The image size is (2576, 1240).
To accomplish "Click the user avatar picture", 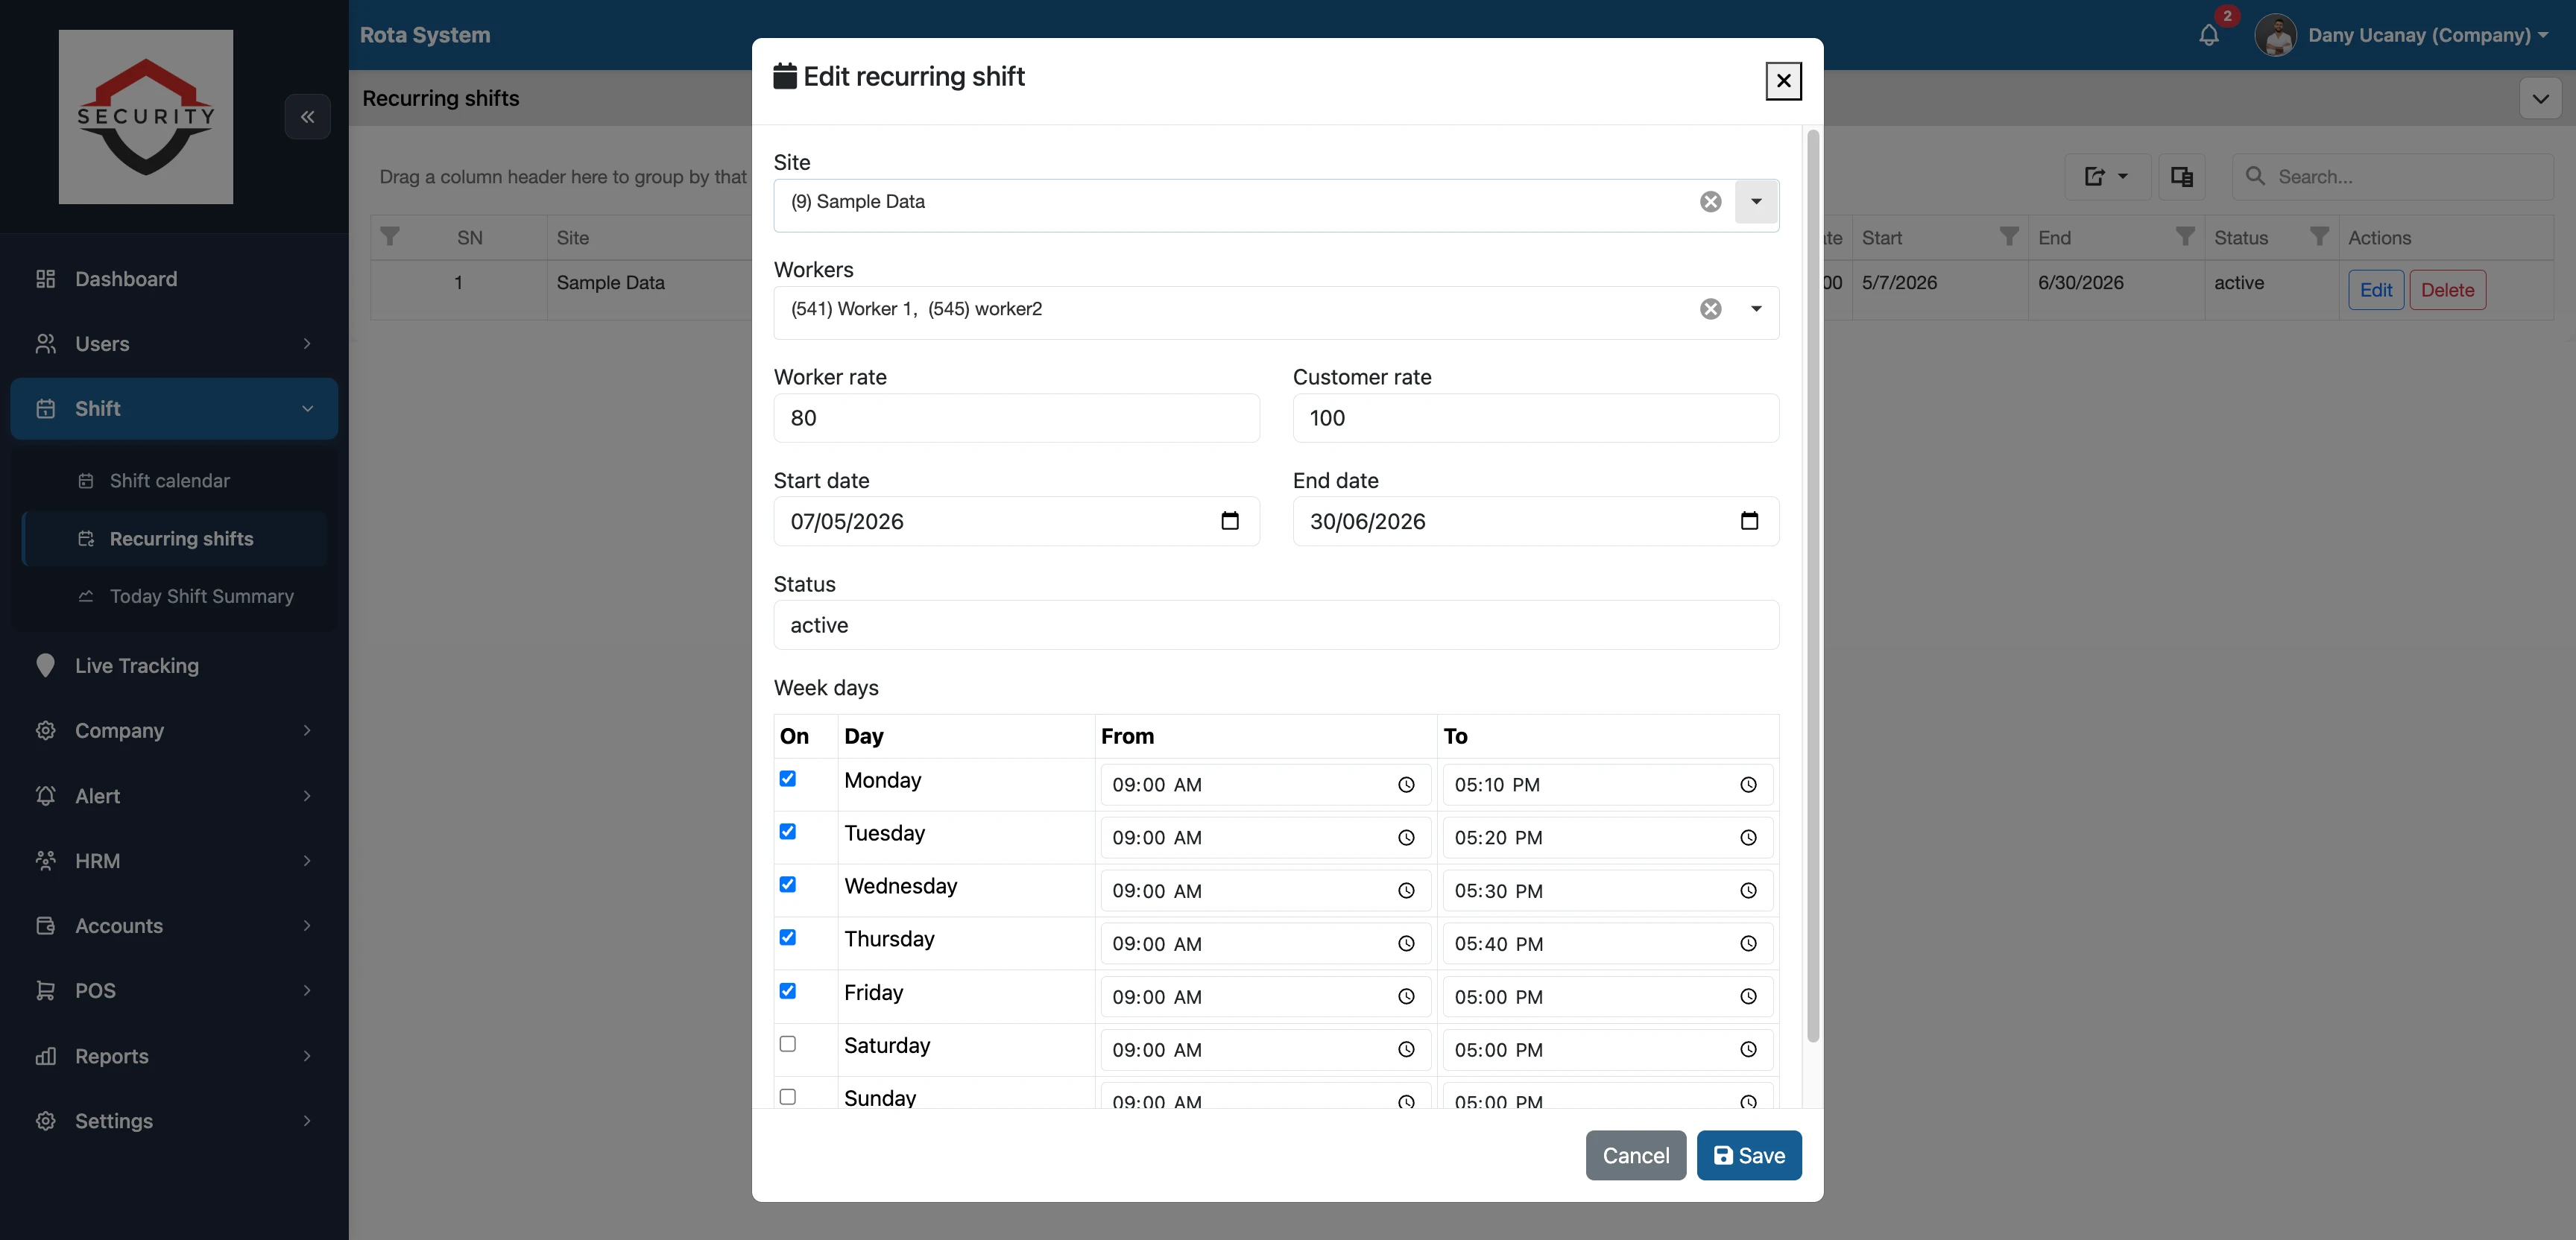I will pos(2276,35).
